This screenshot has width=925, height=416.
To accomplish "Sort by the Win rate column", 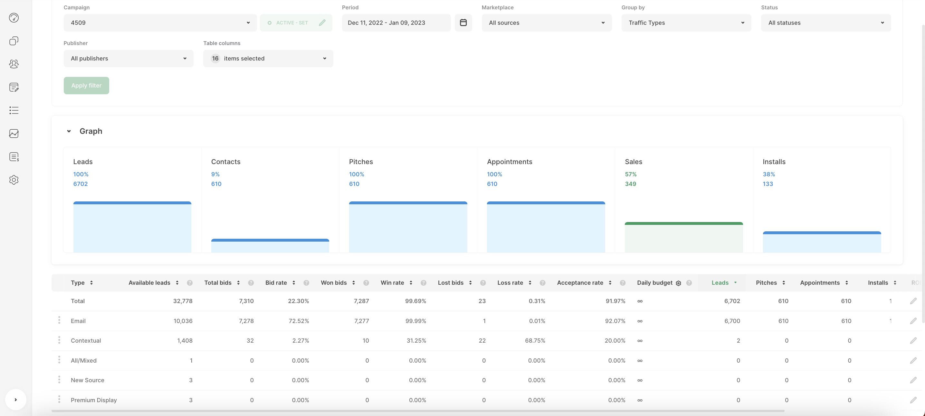I will click(411, 282).
